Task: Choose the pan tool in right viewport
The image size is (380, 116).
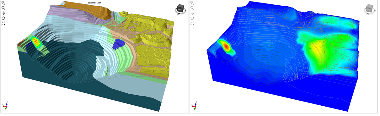Action: pyautogui.click(x=192, y=13)
